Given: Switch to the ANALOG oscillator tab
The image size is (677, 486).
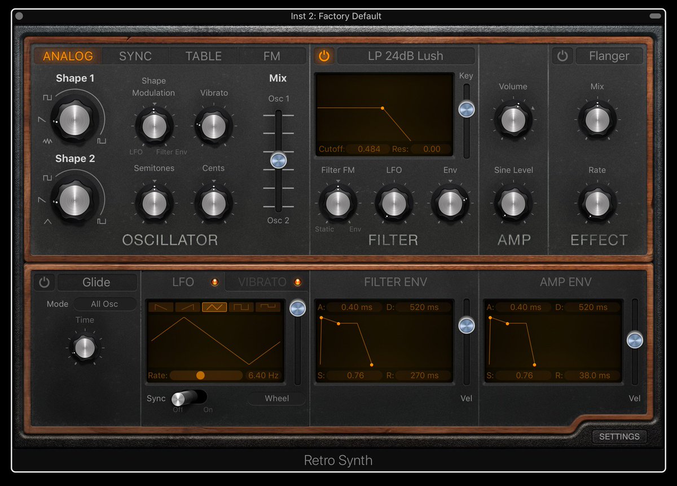Looking at the screenshot, I should pos(68,56).
